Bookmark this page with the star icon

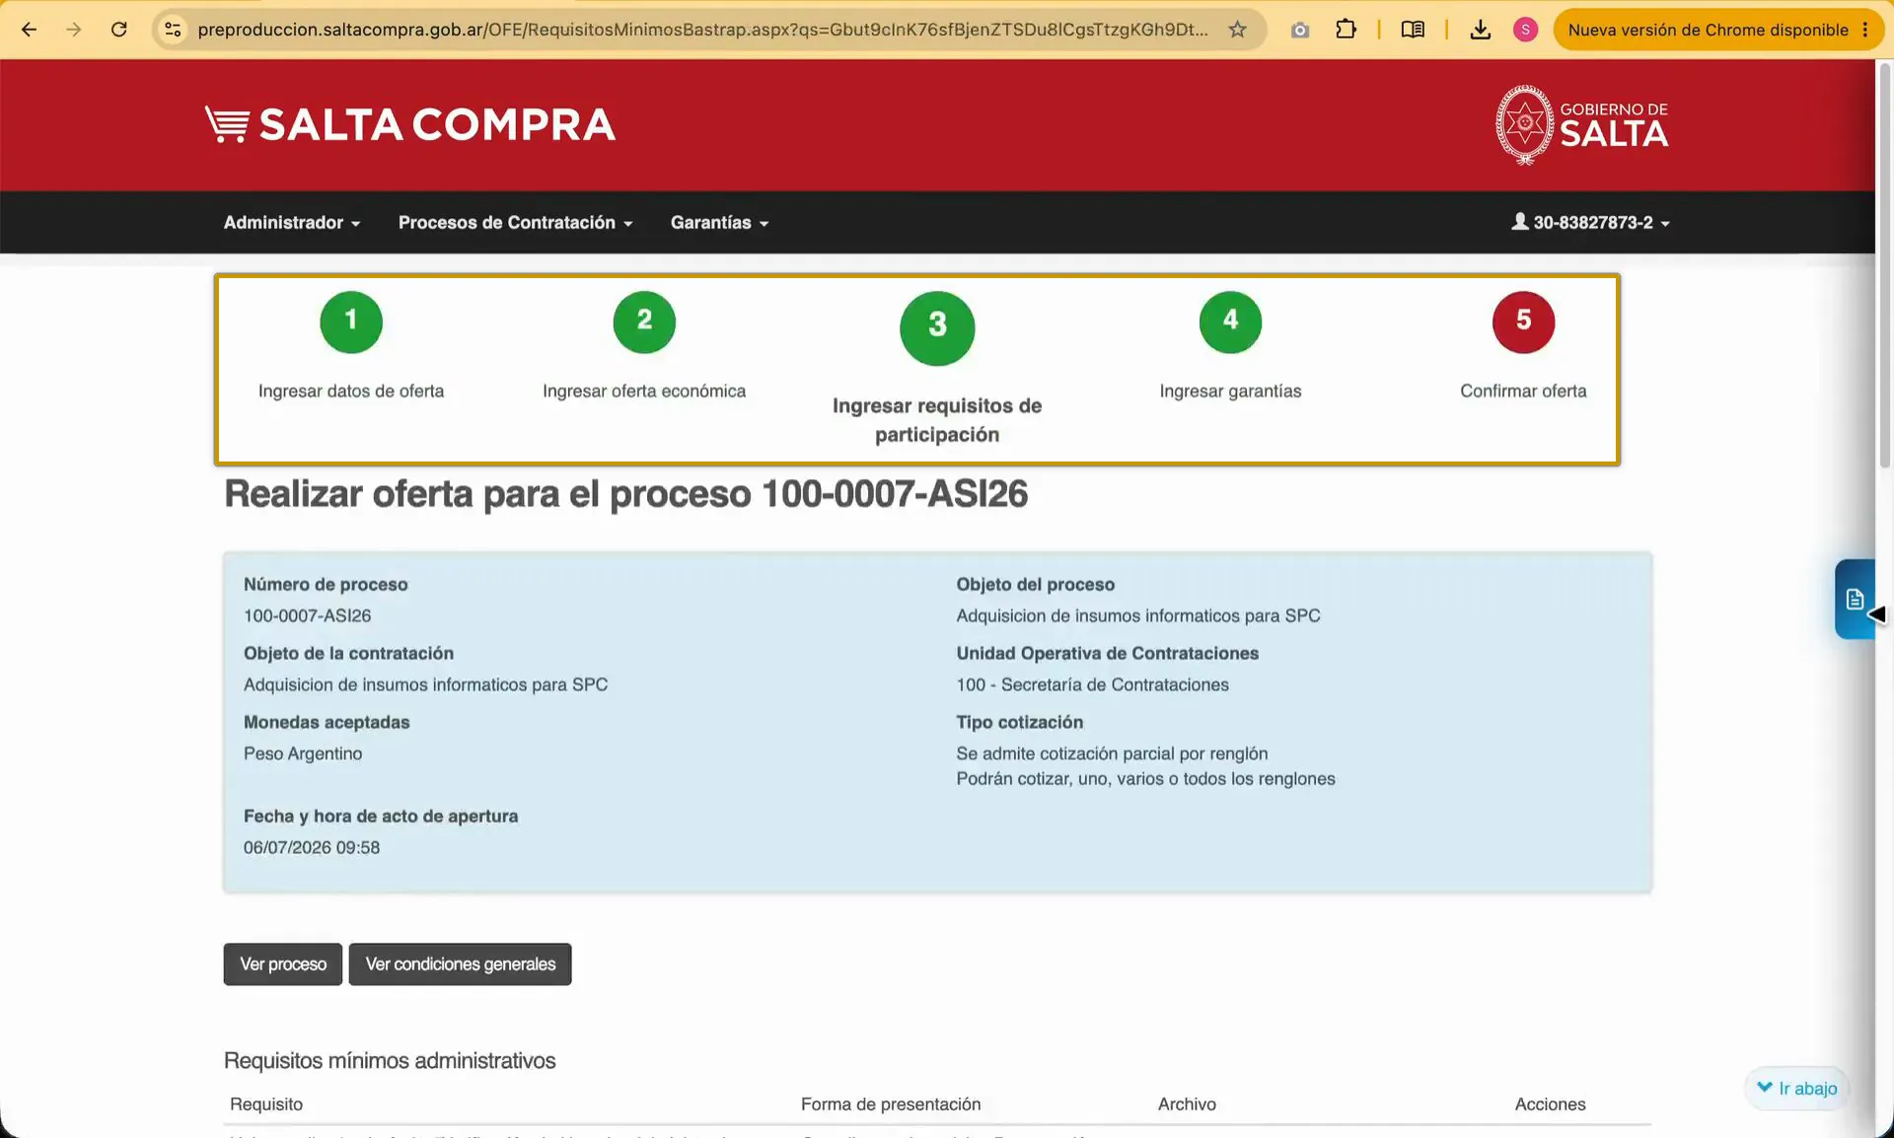1237,30
